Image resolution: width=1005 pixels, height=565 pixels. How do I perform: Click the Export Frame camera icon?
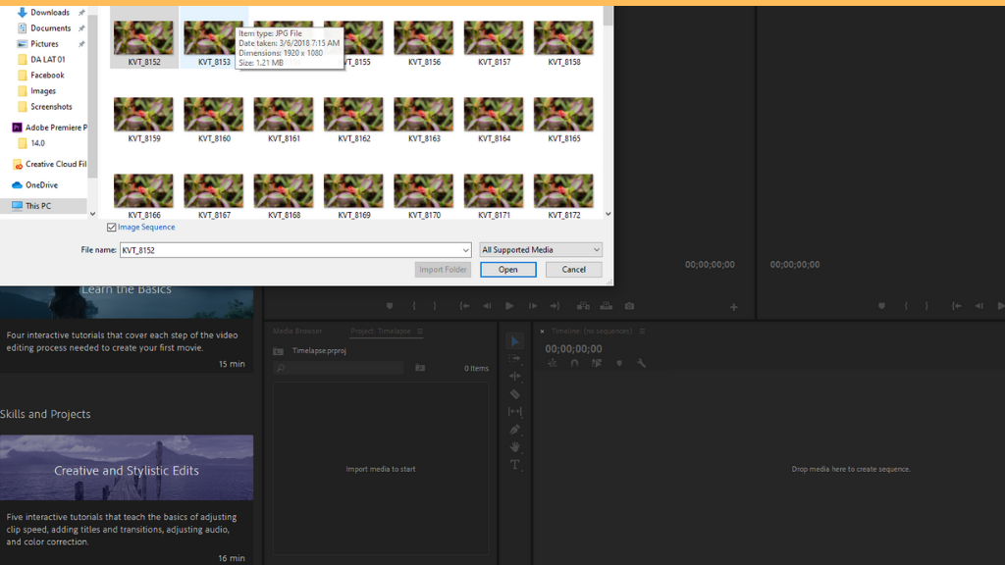point(629,306)
